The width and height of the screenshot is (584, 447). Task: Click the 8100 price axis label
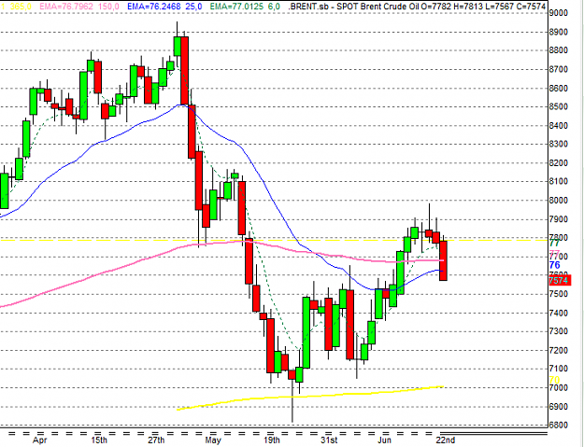pos(558,181)
